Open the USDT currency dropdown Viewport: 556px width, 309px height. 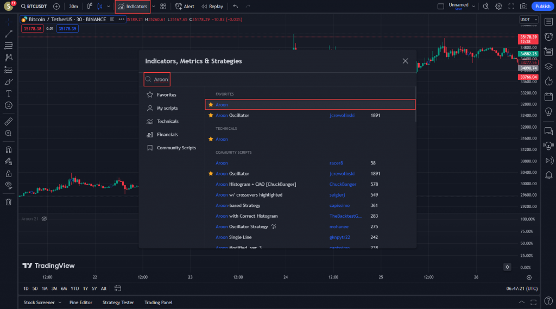tap(528, 20)
